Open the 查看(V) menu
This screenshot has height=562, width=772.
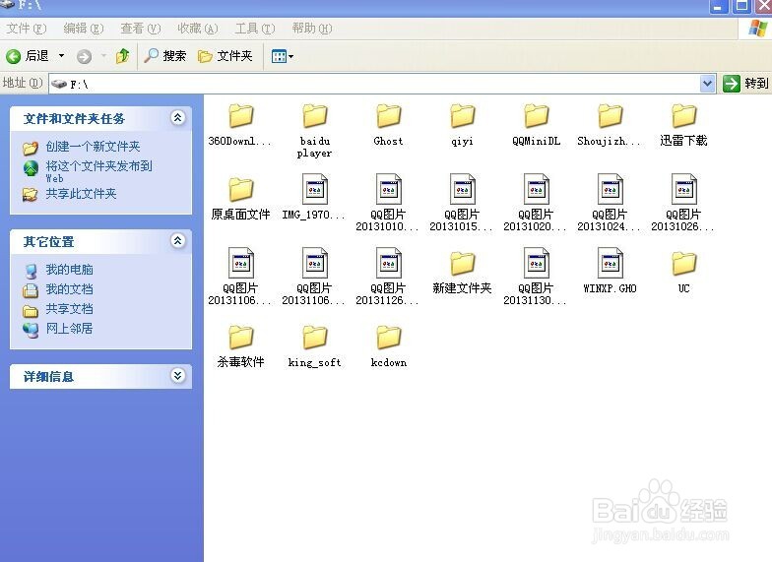(x=140, y=29)
